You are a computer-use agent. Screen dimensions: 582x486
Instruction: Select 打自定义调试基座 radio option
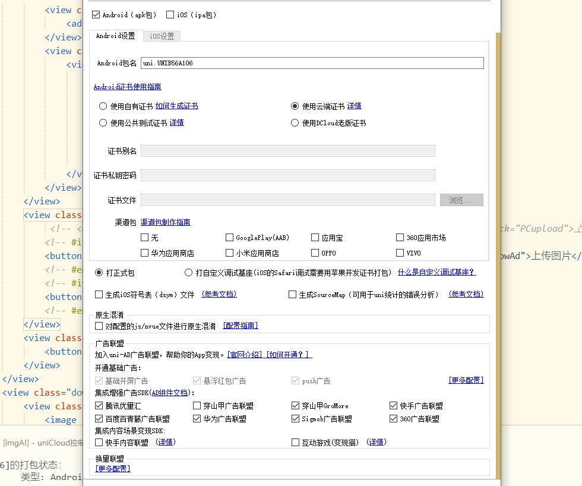coord(188,273)
